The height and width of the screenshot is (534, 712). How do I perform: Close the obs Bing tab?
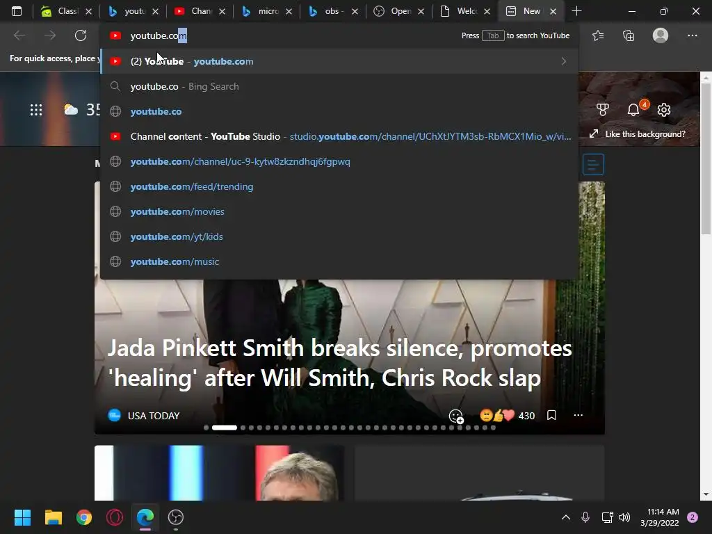(355, 11)
